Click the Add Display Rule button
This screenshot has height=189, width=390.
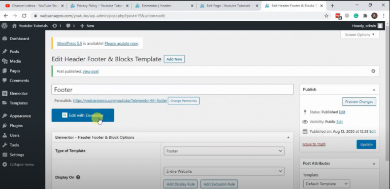[x=181, y=184]
